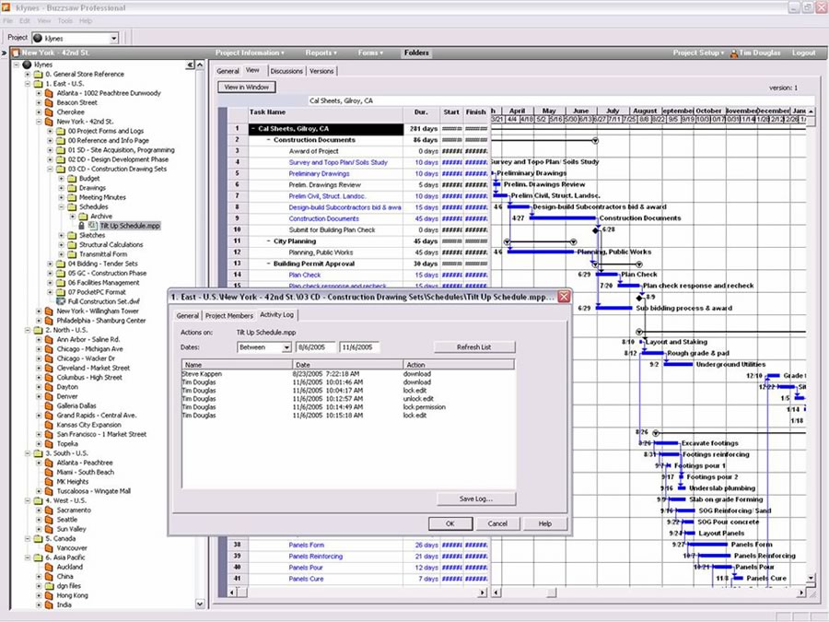Collapse the Schedules folder node
Screen dimensions: 829x622
click(x=62, y=206)
